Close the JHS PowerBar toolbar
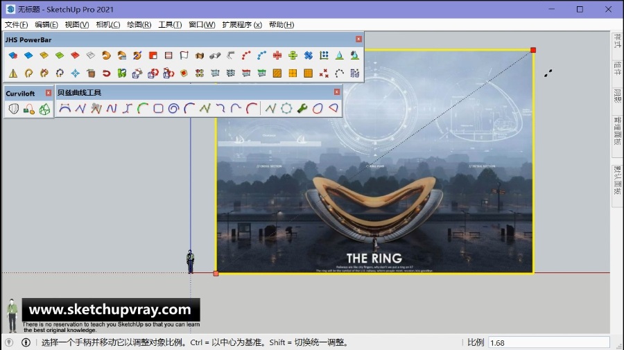Image resolution: width=624 pixels, height=350 pixels. 358,39
